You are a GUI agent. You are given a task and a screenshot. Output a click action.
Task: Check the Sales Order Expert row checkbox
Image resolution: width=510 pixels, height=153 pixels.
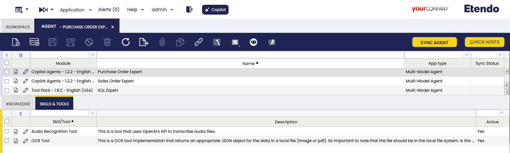7,81
